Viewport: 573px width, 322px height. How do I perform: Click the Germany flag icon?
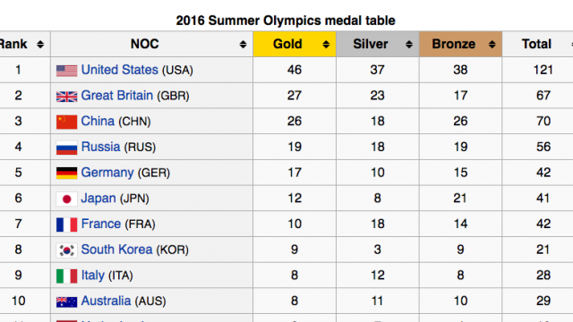click(66, 173)
